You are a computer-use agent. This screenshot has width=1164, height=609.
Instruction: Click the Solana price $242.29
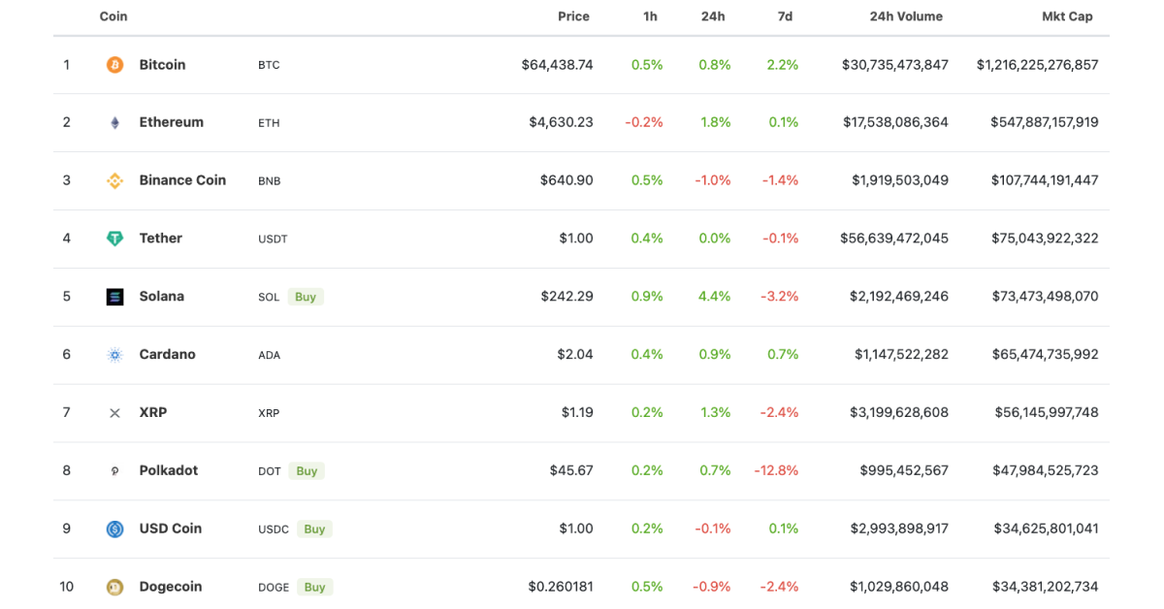566,297
